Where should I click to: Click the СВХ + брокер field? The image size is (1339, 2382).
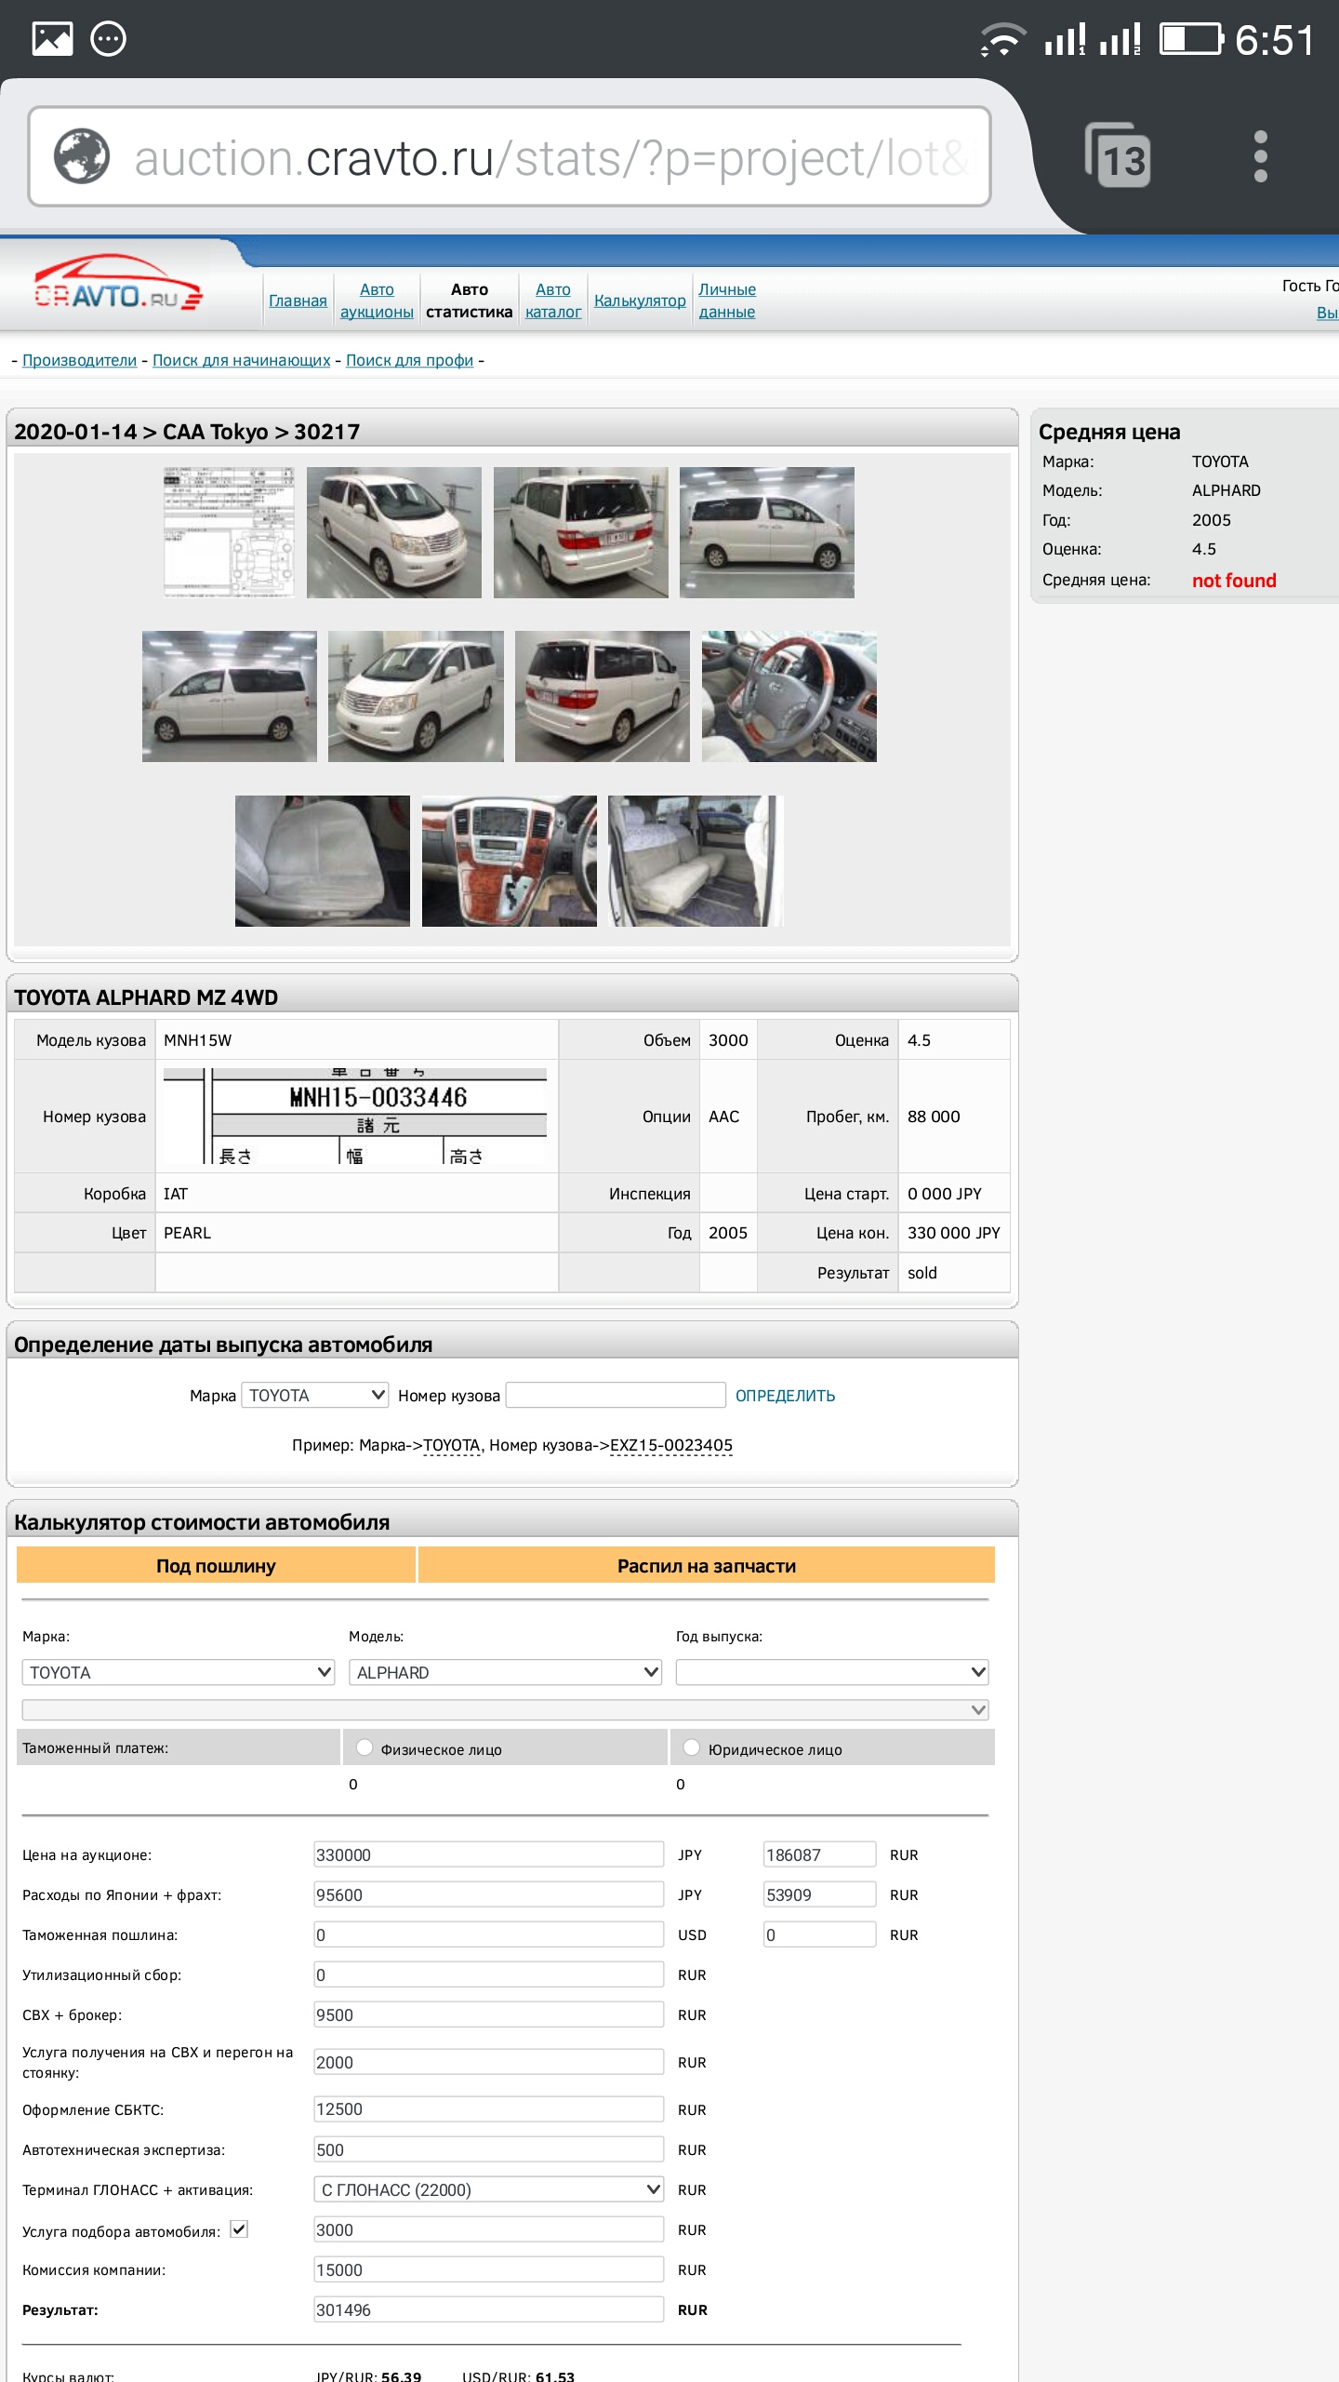(489, 2014)
